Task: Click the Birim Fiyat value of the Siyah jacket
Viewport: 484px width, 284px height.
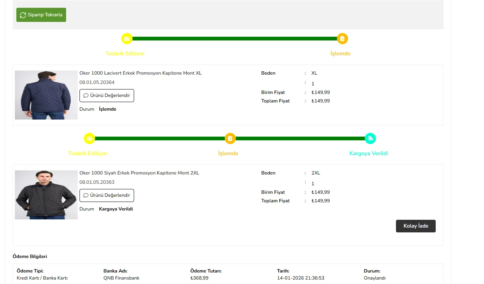Action: [321, 192]
